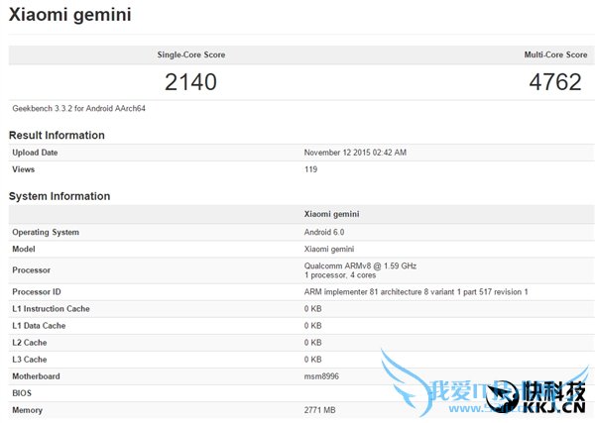Click the Multi-Core Score header label
The image size is (595, 423).
pyautogui.click(x=555, y=54)
